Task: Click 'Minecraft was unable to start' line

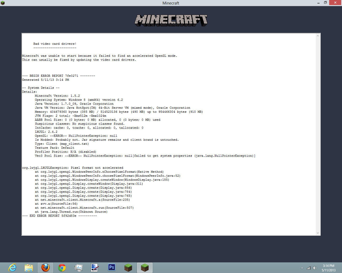Action: (100, 56)
